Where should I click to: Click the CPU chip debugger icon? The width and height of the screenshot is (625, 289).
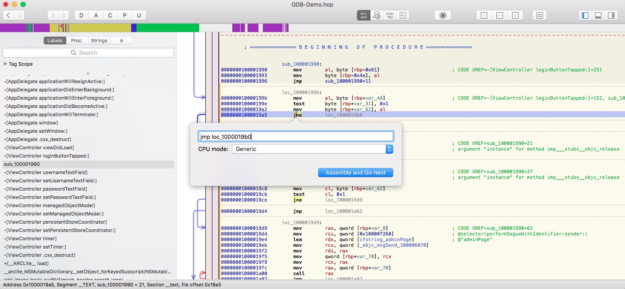pos(443,15)
